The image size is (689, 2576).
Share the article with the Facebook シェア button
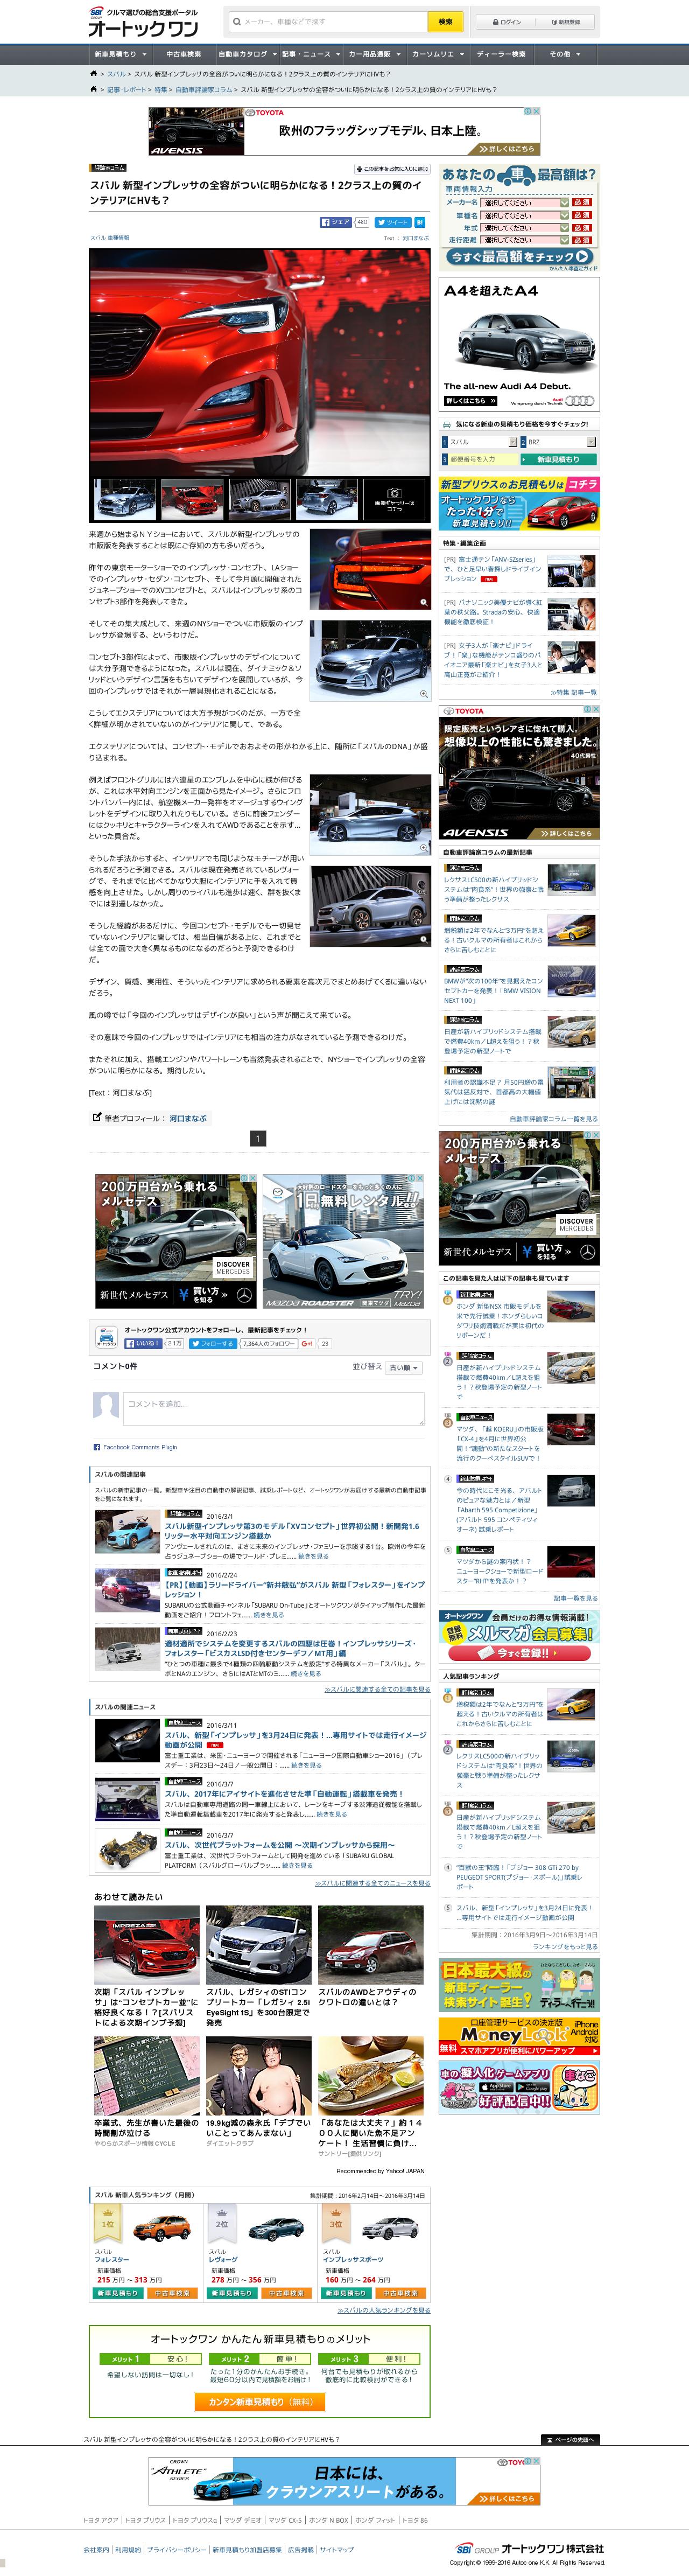[x=336, y=222]
